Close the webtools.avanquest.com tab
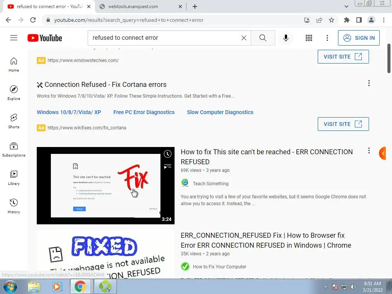Viewport: 392px width, 294px height. tap(180, 7)
